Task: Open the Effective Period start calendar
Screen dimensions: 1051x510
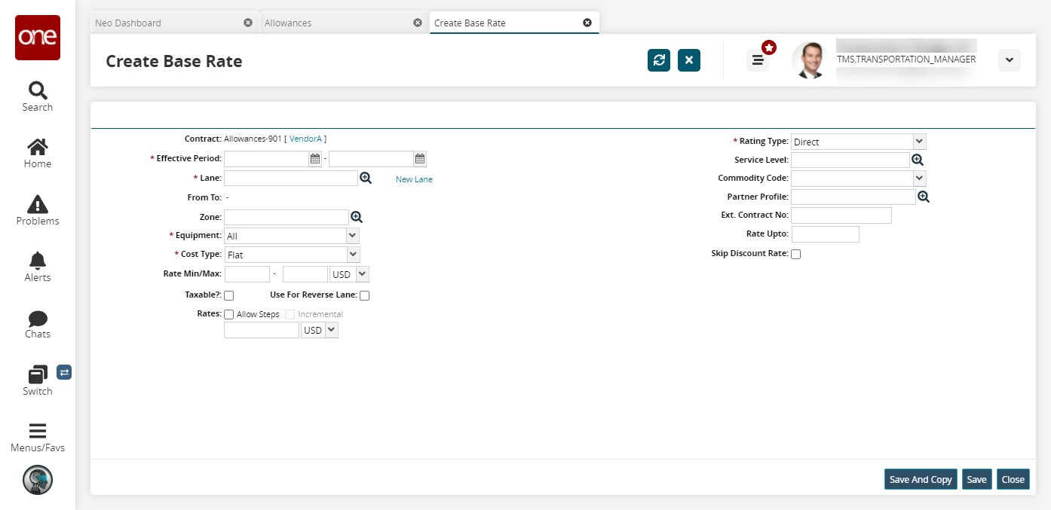Action: tap(315, 159)
